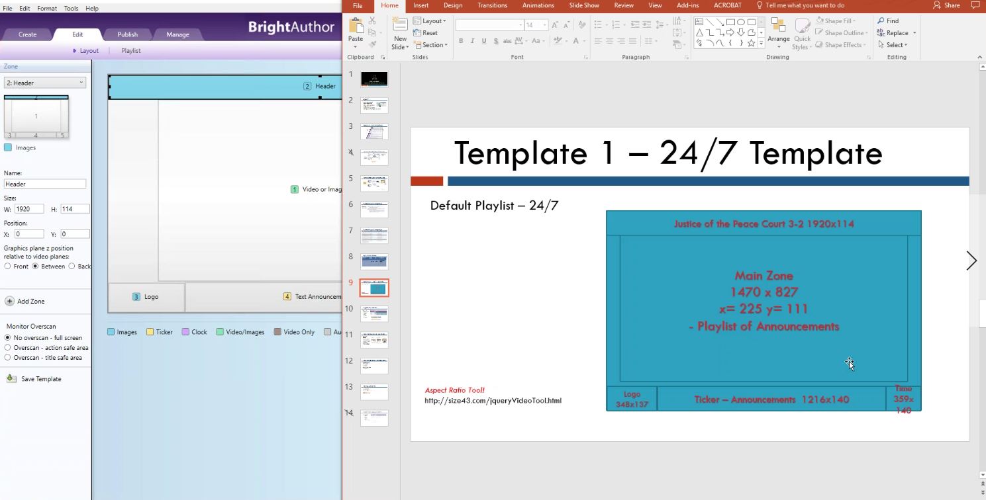Open the Zone selector dropdown showing 2: Header
This screenshot has width=986, height=500.
pyautogui.click(x=45, y=83)
